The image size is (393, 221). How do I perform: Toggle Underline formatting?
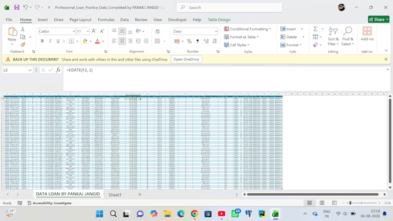[58, 41]
